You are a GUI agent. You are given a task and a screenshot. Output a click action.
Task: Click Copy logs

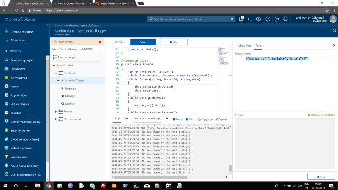[205, 119]
